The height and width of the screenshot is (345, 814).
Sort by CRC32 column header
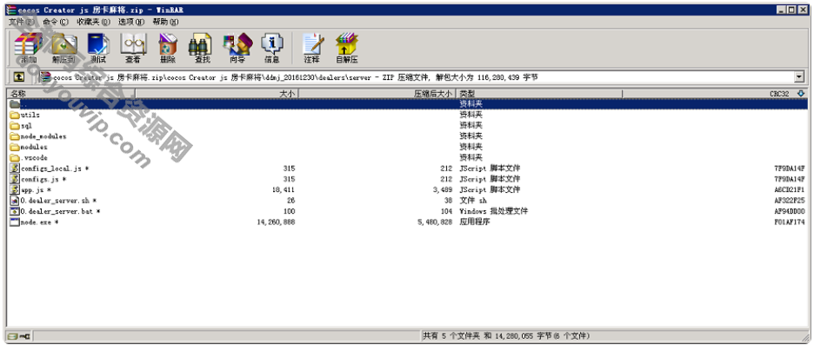[715, 94]
